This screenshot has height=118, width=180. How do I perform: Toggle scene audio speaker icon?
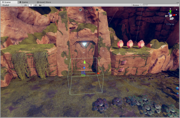coord(35,5)
